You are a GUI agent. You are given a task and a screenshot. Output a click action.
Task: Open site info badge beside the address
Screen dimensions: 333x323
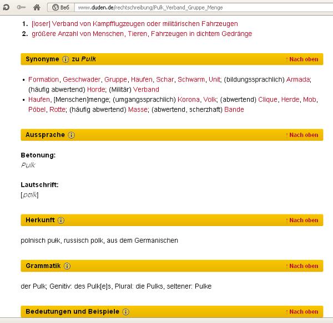coord(60,7)
